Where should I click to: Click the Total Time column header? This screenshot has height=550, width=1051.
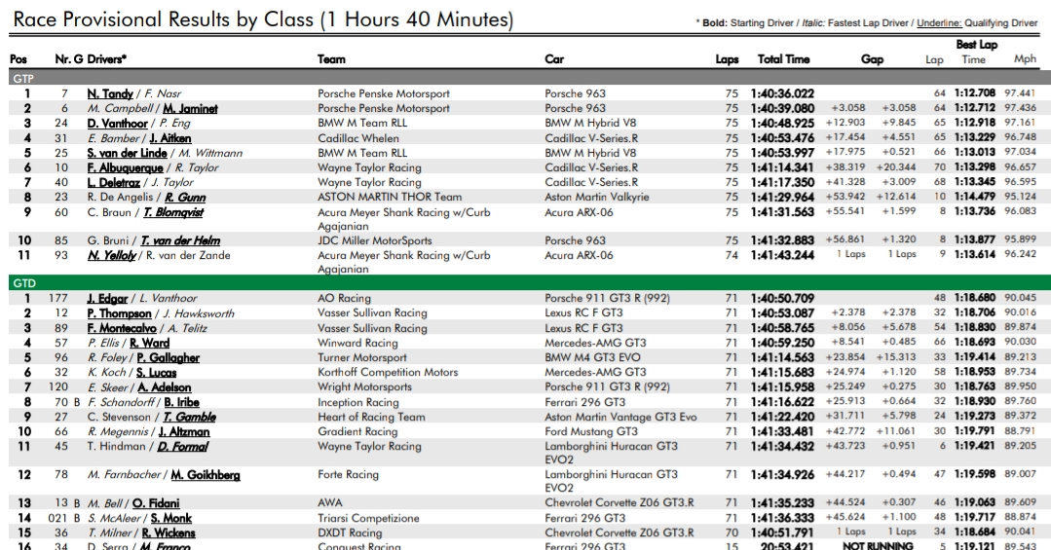[x=783, y=59]
